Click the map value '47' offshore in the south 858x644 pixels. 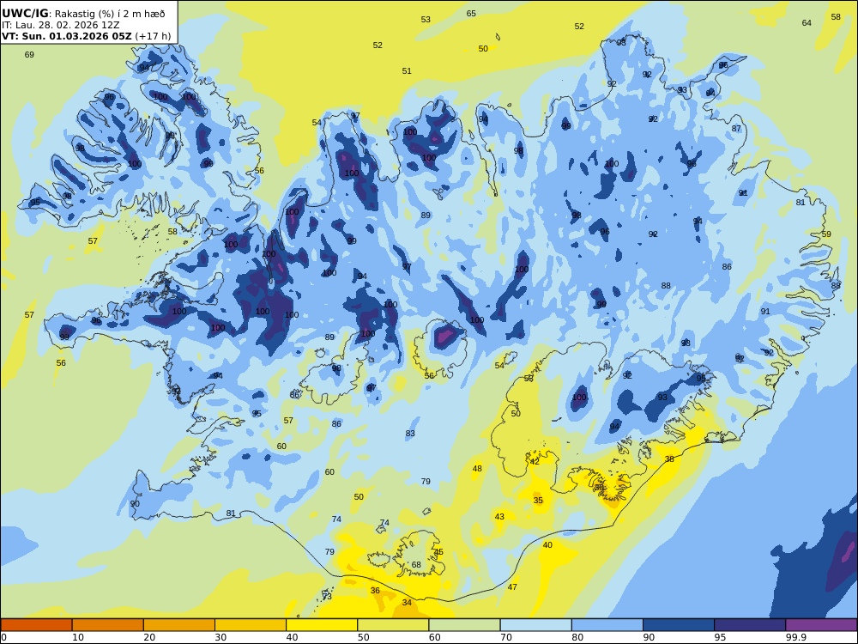pyautogui.click(x=512, y=587)
